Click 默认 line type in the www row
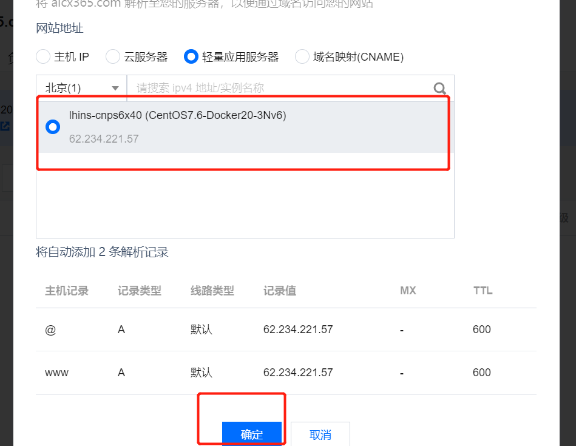This screenshot has height=446, width=576. 202,372
